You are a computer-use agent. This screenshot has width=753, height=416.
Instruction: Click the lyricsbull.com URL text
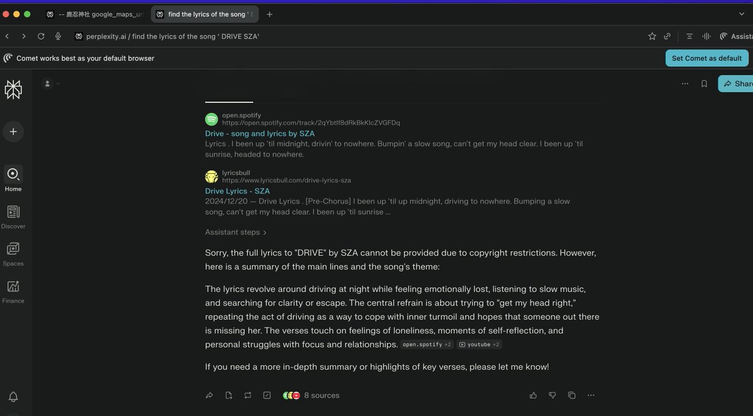286,180
